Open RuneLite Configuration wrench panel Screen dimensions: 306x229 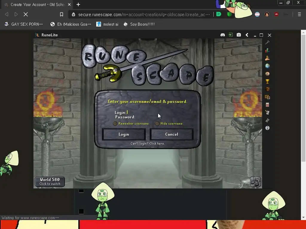coord(267,43)
